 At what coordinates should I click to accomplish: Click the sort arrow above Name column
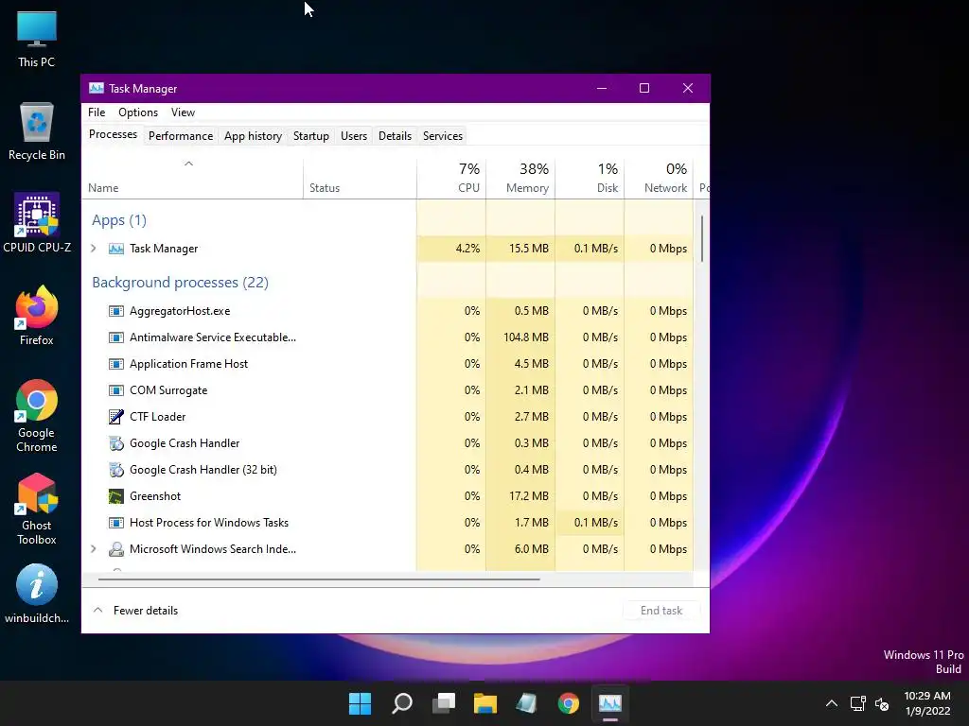pyautogui.click(x=189, y=164)
